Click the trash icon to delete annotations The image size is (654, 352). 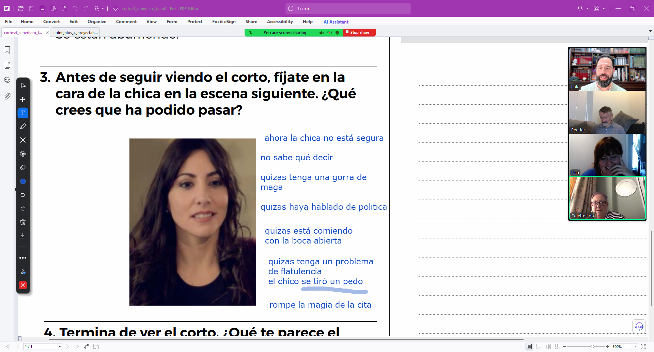point(23,222)
